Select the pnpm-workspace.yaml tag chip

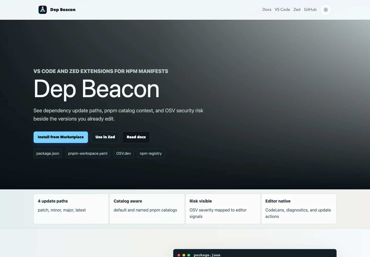pos(88,153)
